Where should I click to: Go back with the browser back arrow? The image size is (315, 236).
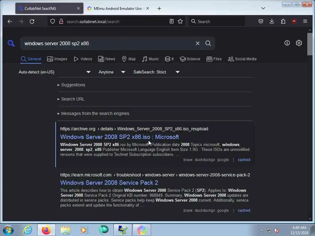[10, 21]
